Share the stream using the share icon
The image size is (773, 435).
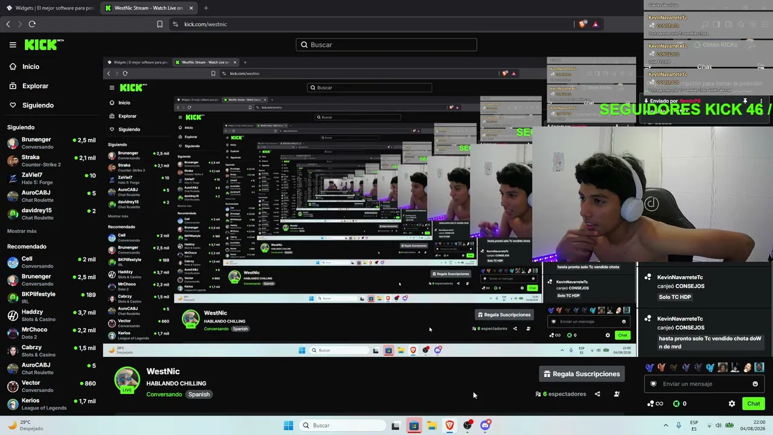coord(597,394)
